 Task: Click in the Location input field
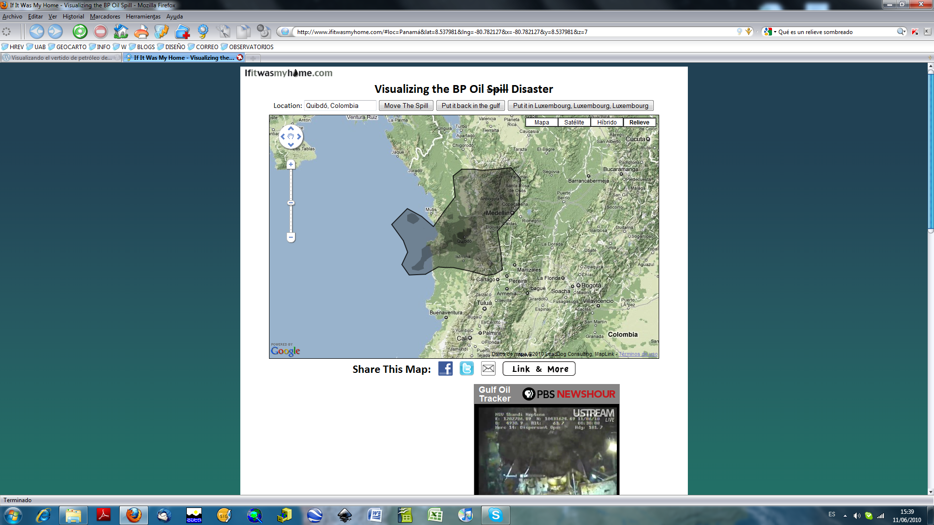340,105
